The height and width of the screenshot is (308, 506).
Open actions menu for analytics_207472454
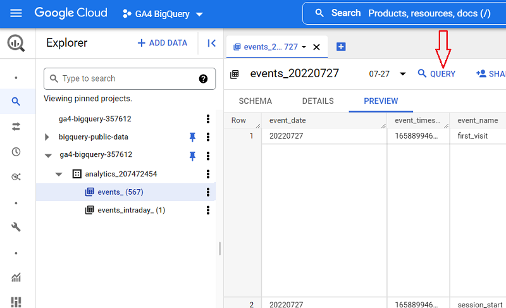coord(208,174)
